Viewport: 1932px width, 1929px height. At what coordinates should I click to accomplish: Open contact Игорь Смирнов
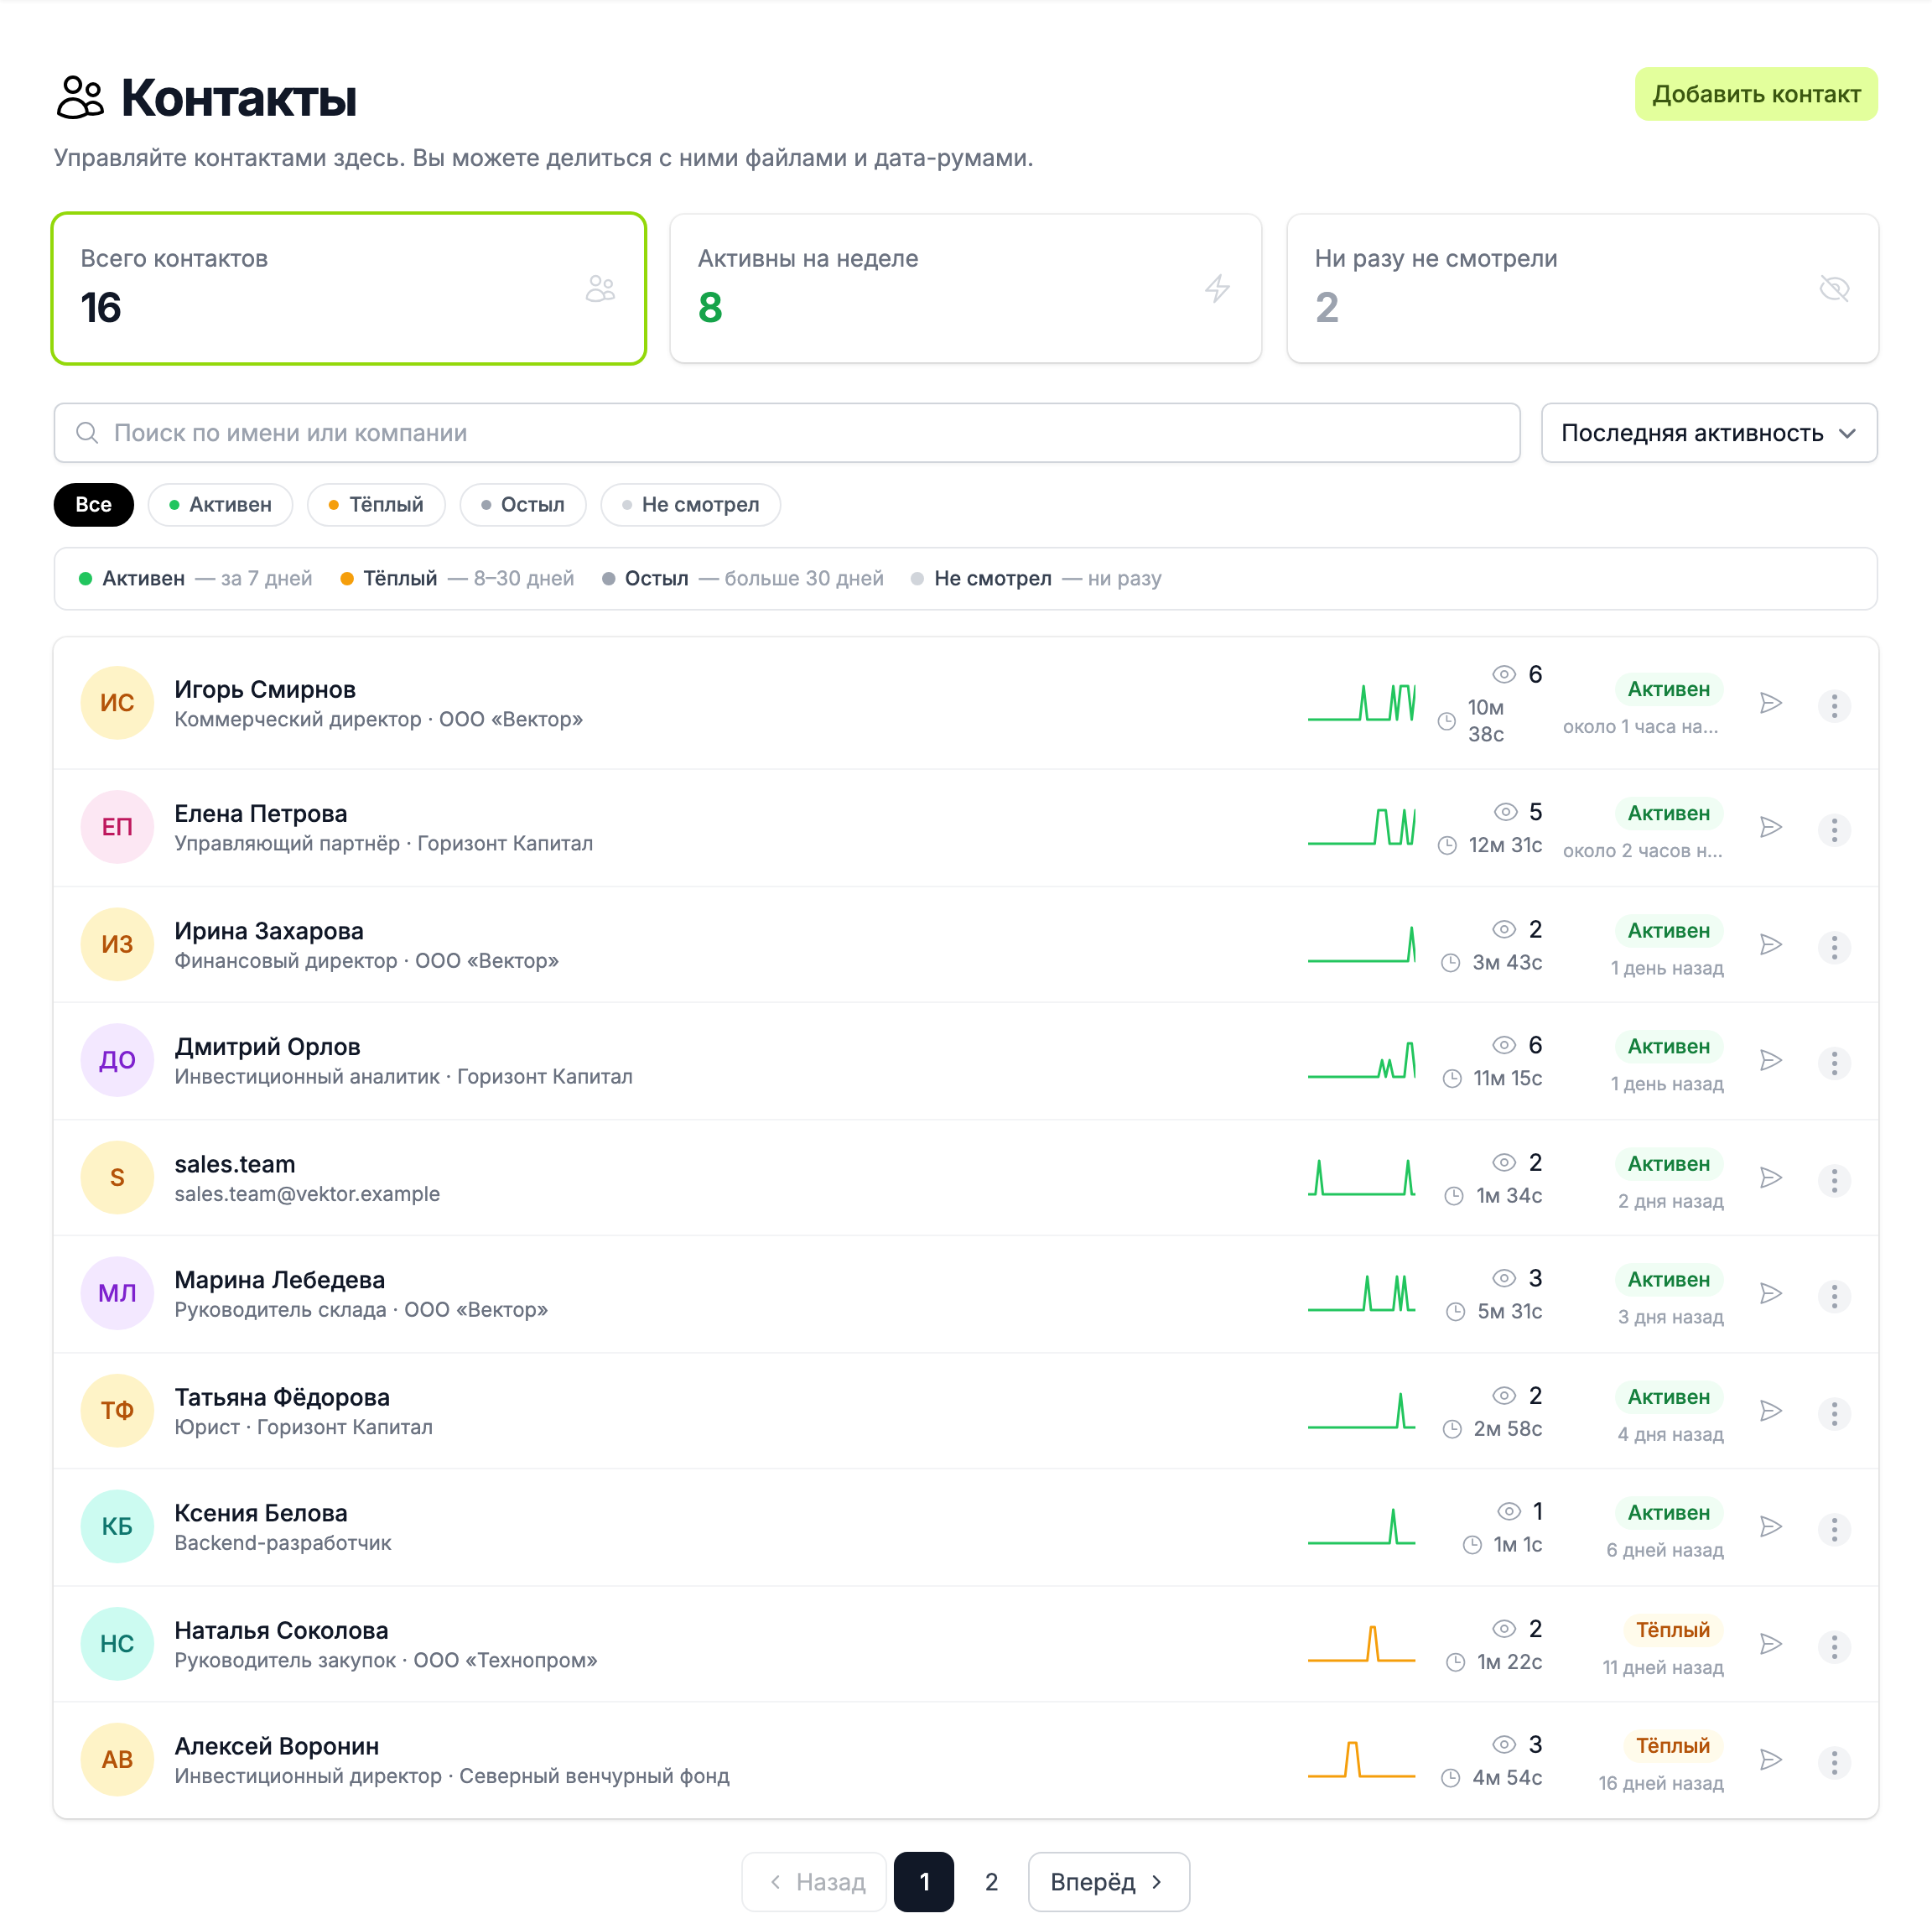965,703
